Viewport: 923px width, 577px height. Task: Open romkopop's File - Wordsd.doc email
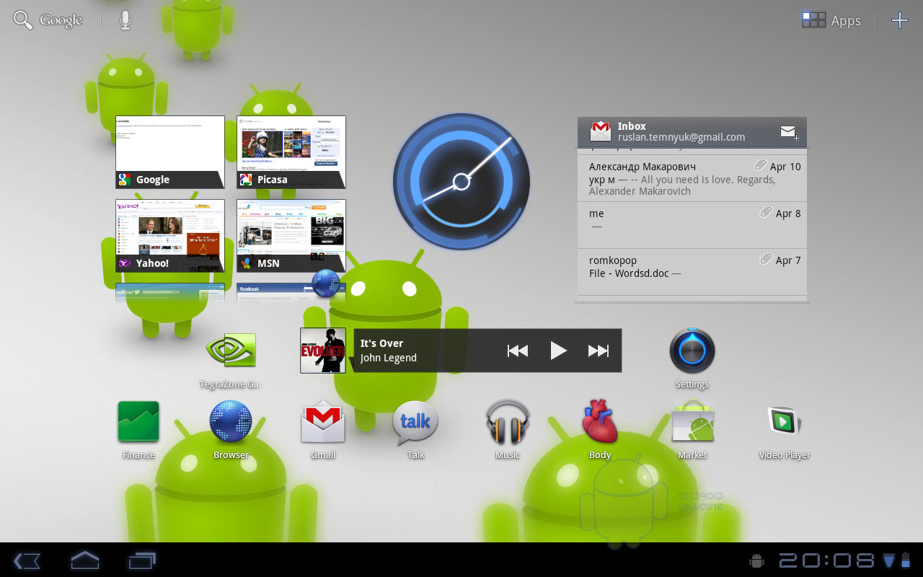[692, 272]
